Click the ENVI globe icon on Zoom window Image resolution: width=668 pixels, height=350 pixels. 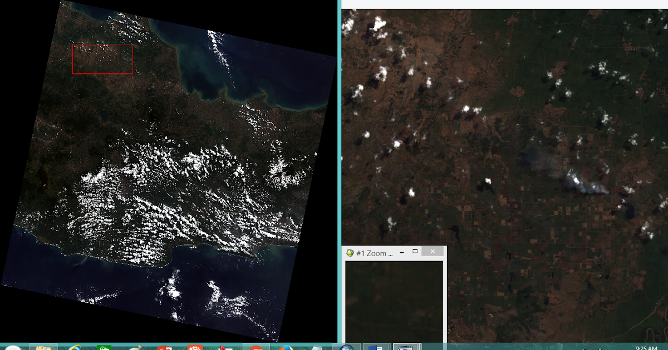pyautogui.click(x=350, y=252)
